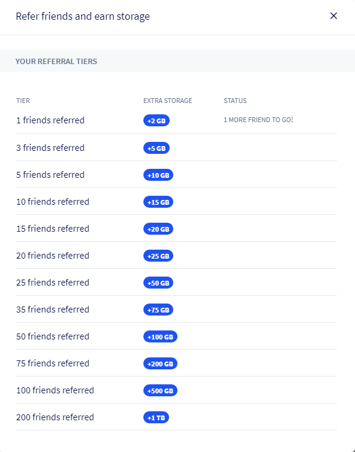Click the +2 GB storage badge

coord(157,120)
